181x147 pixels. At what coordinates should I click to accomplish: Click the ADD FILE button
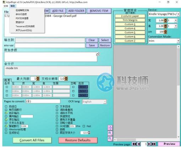(x=58, y=11)
